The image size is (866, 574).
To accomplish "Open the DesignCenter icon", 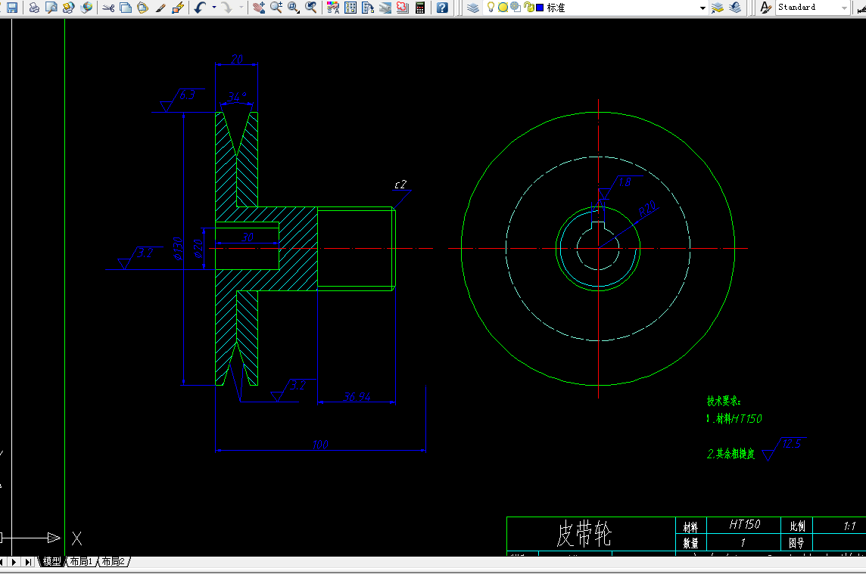I will tap(350, 7).
